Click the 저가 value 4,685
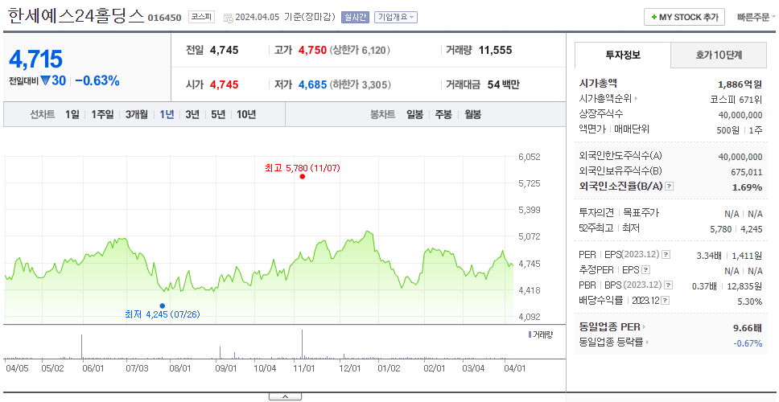 tap(312, 85)
